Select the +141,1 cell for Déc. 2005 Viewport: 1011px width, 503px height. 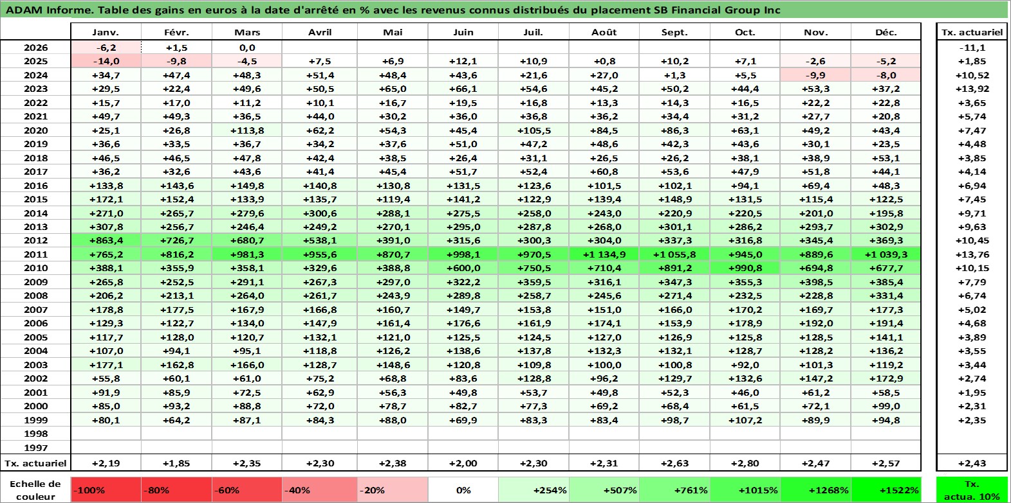pos(886,337)
